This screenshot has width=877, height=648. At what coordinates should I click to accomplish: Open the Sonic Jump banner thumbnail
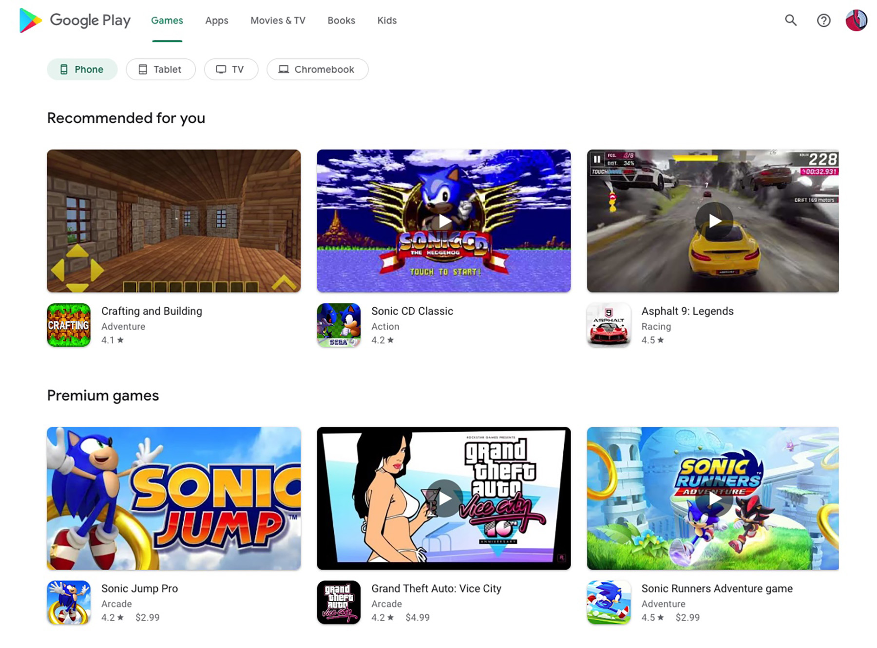pyautogui.click(x=173, y=498)
